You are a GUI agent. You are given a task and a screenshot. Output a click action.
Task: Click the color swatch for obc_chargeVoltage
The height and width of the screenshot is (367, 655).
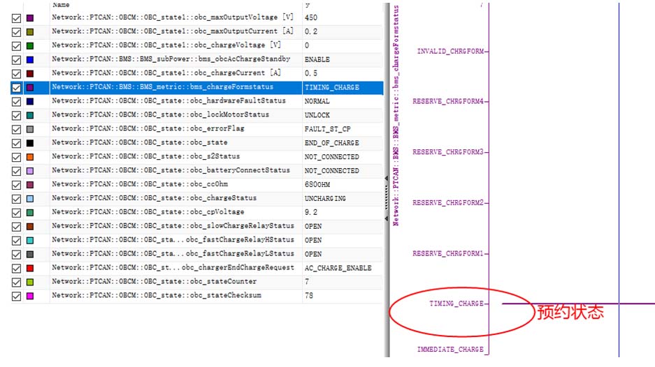(x=29, y=46)
